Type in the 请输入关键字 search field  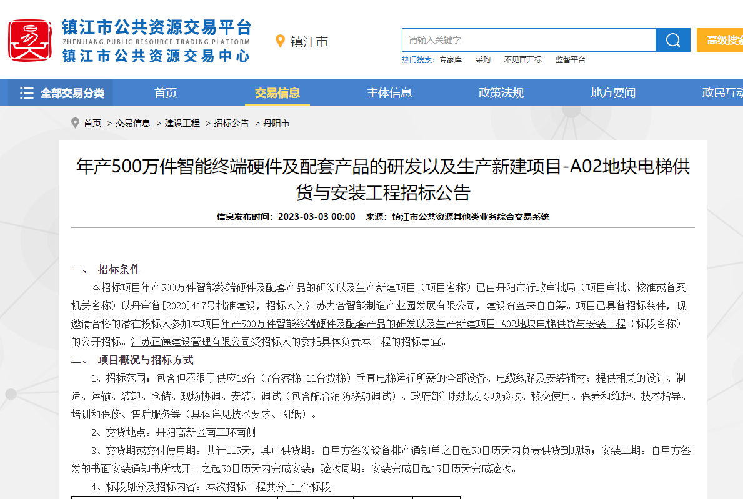(528, 40)
